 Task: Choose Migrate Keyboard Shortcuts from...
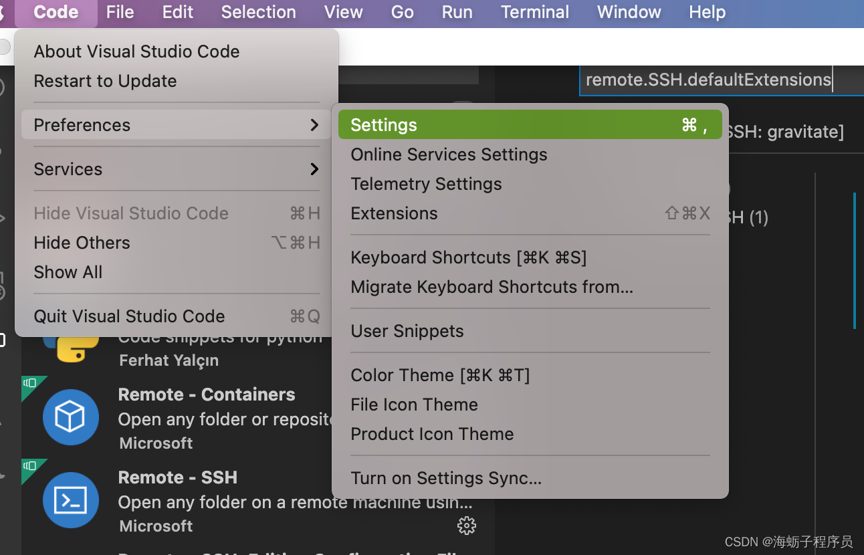(x=530, y=287)
